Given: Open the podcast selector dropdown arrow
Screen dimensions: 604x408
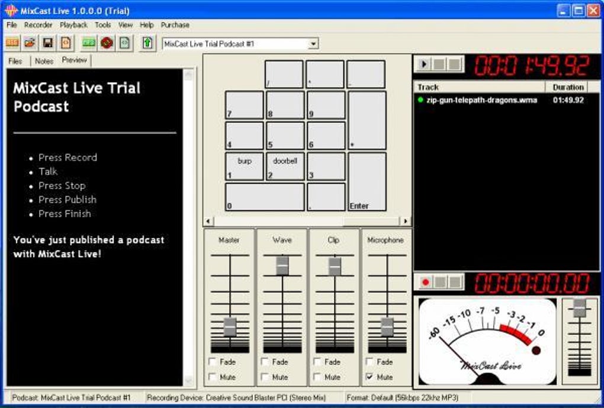Looking at the screenshot, I should click(x=313, y=44).
